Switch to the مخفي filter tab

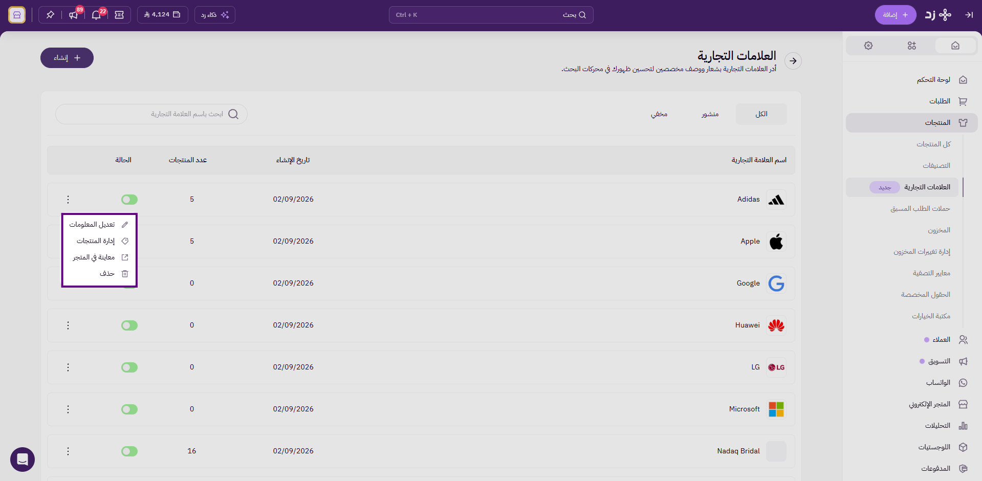tap(659, 114)
